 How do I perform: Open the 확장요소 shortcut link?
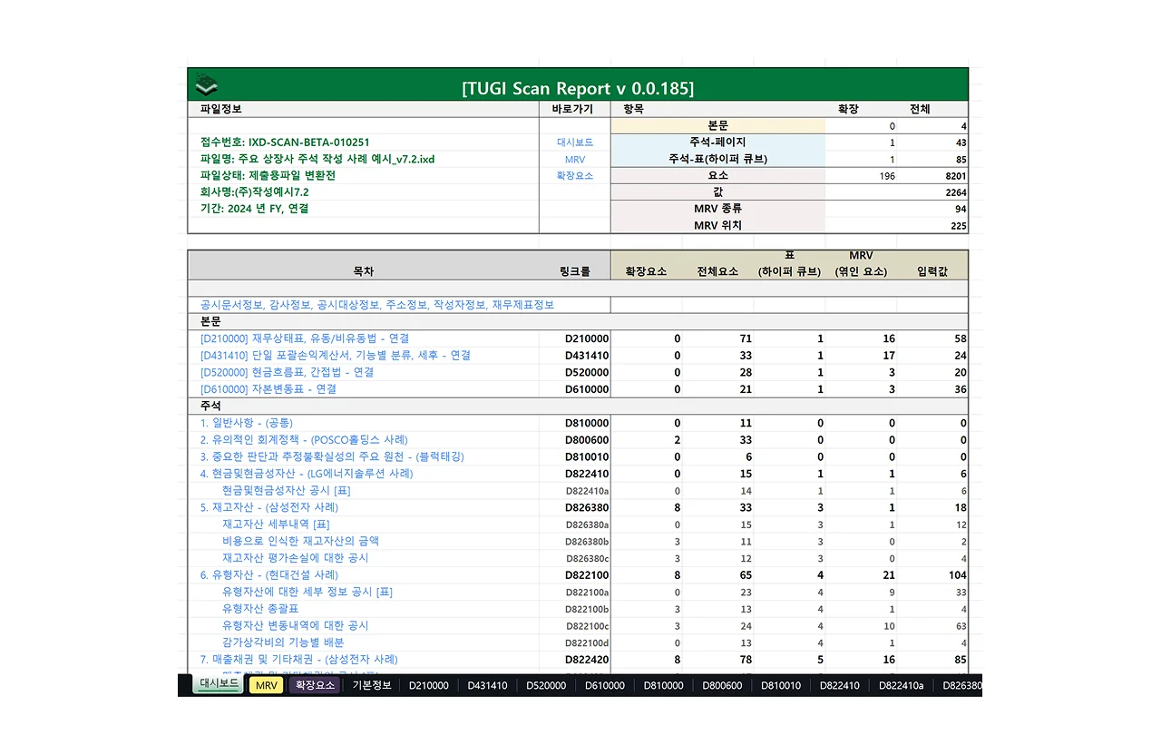(574, 175)
